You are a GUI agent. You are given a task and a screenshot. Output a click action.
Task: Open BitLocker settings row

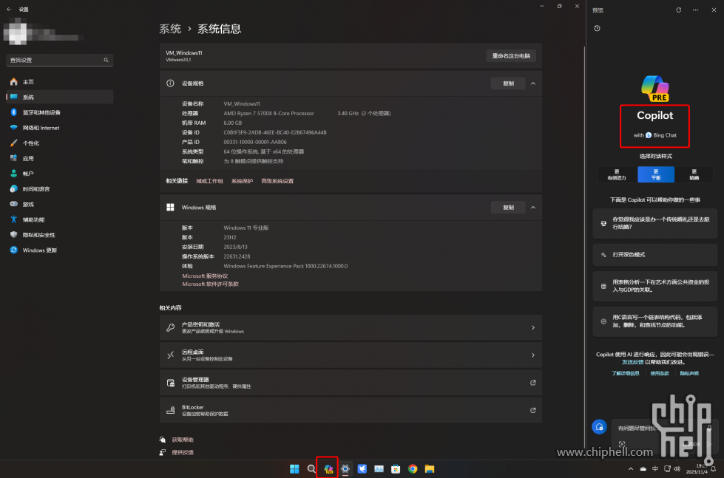click(x=351, y=410)
